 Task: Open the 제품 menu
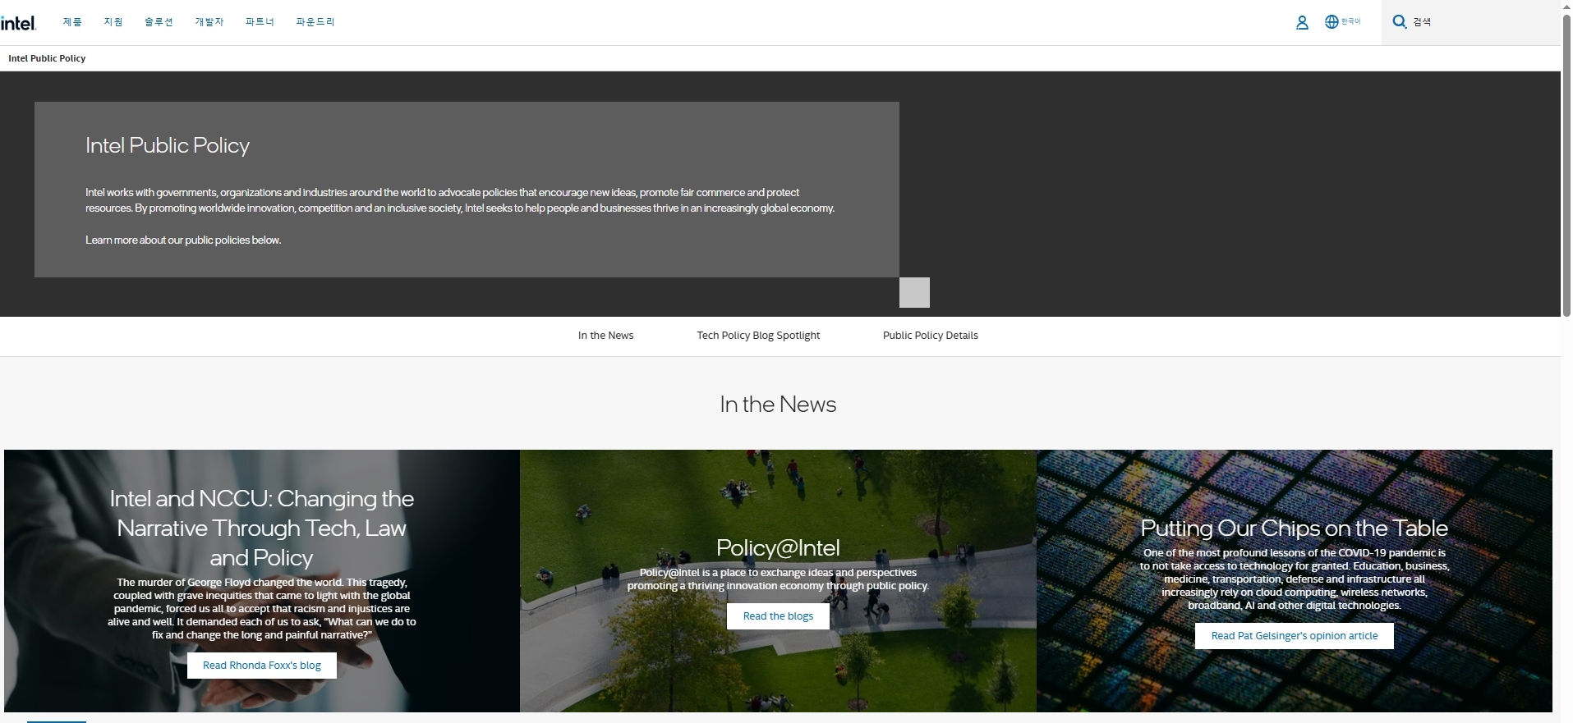tap(72, 22)
